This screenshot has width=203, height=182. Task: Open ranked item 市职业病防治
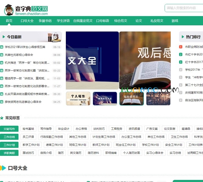coord(194,47)
